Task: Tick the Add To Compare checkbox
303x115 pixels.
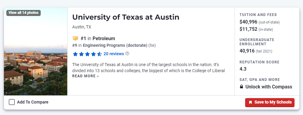Action: coord(12,102)
